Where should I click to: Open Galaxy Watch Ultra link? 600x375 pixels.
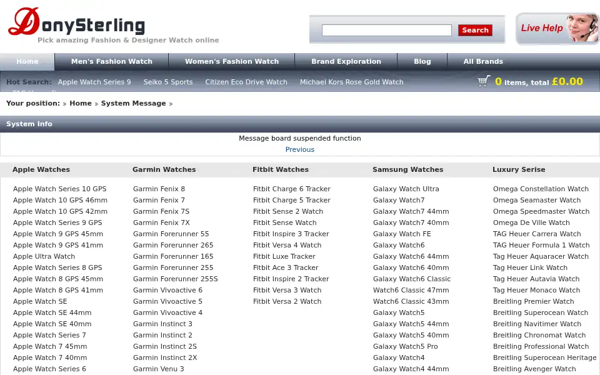tap(406, 189)
